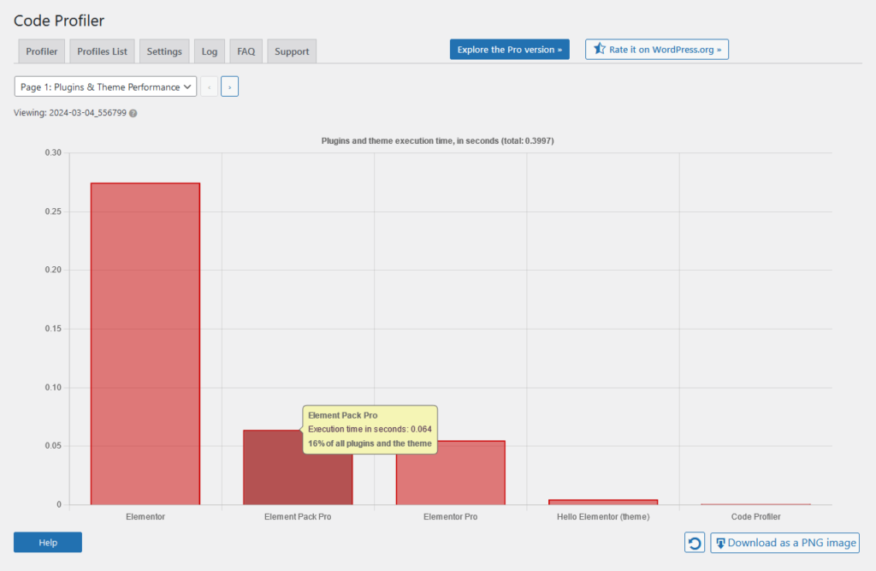Image resolution: width=876 pixels, height=571 pixels.
Task: Click the Code Profiler page heading
Action: (59, 21)
